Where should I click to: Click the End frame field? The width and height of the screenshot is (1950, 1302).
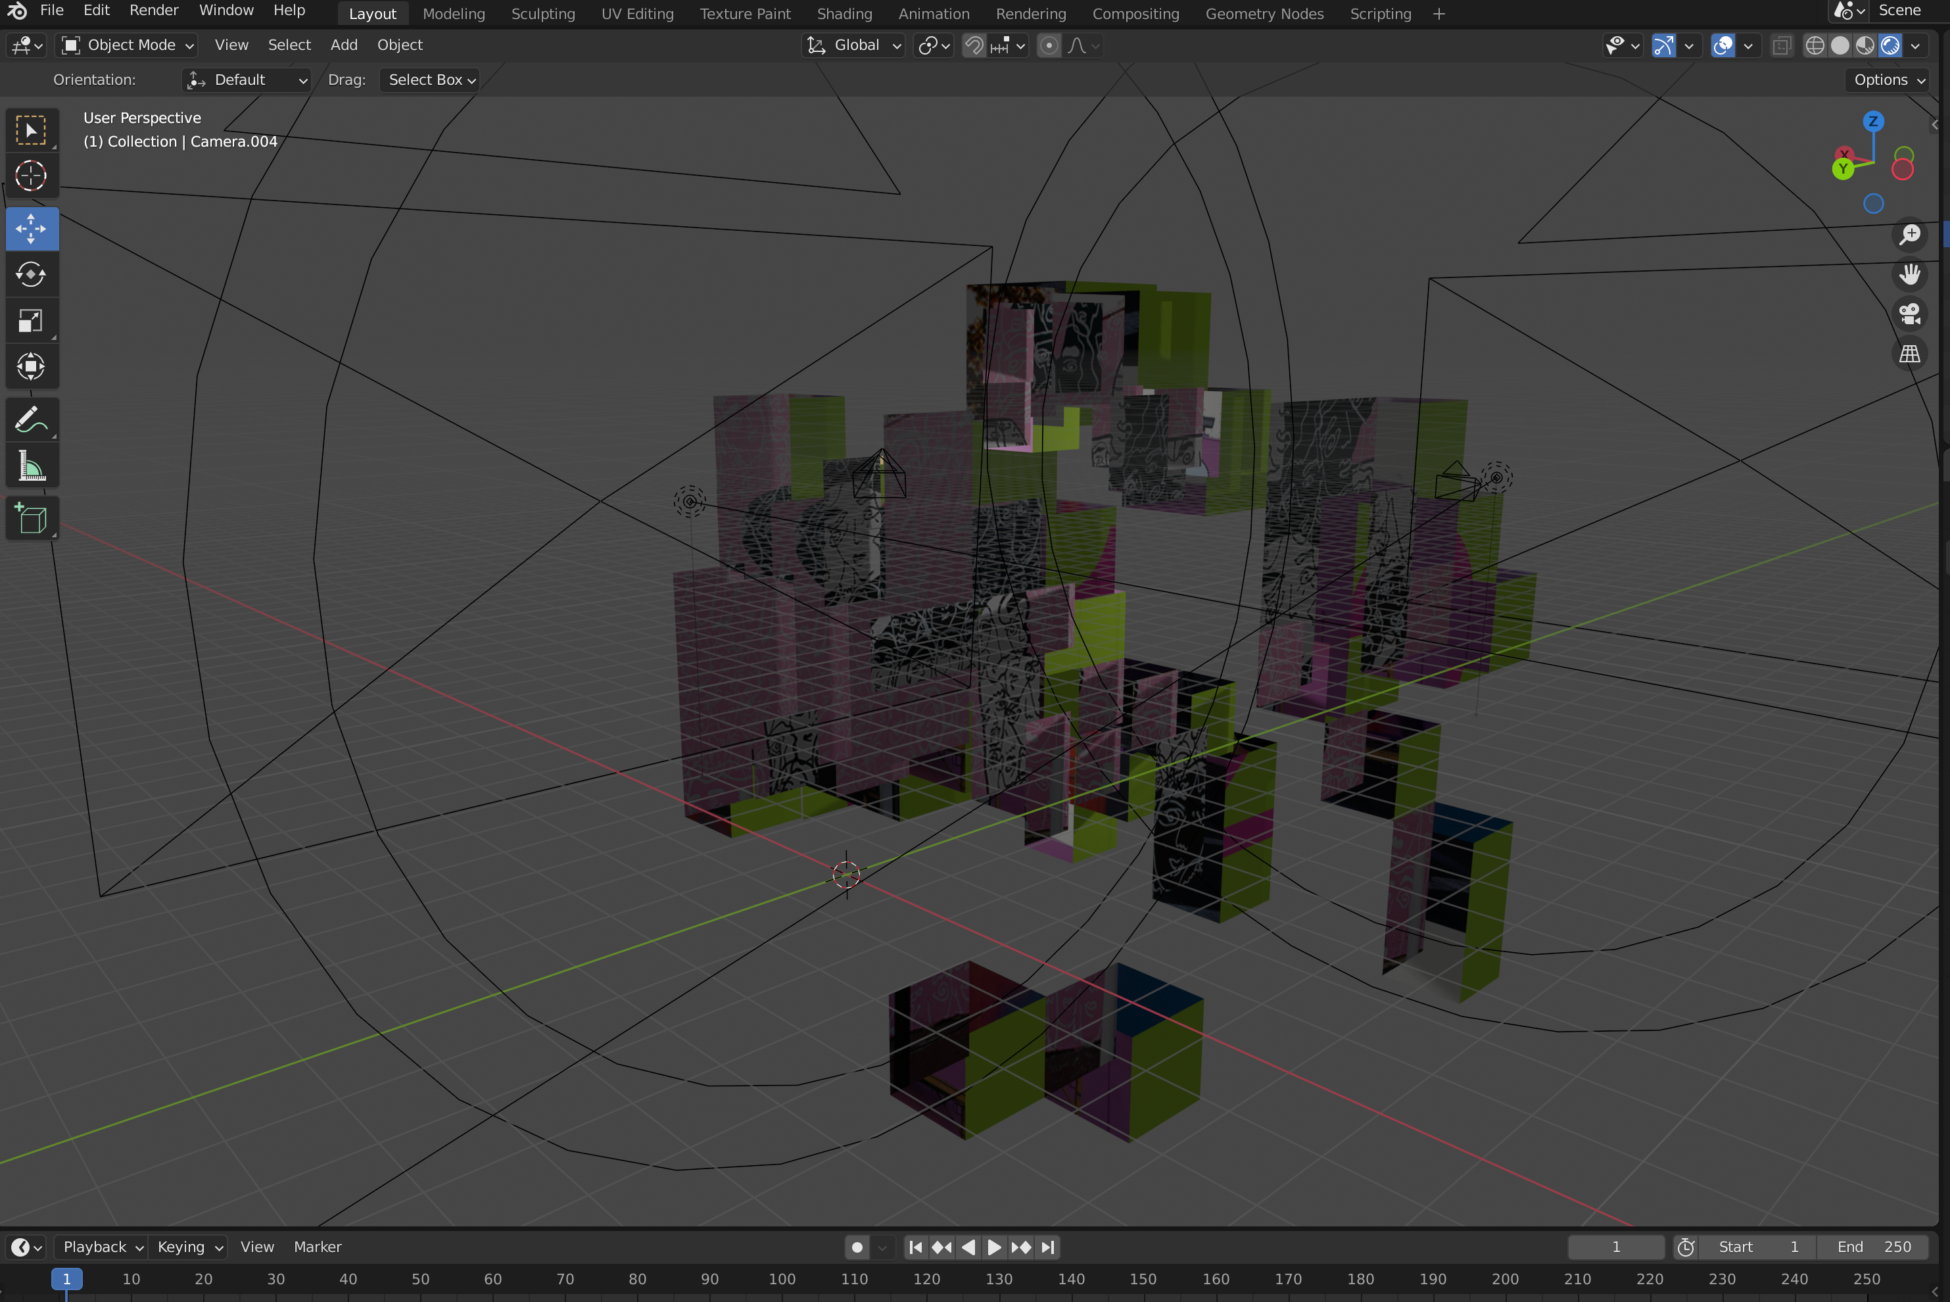[x=1873, y=1246]
